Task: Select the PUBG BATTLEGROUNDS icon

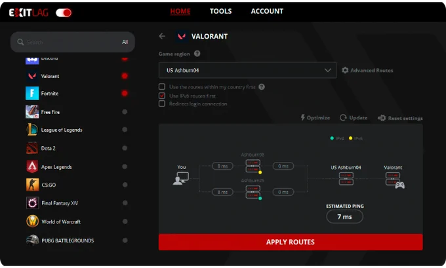Action: coord(32,240)
